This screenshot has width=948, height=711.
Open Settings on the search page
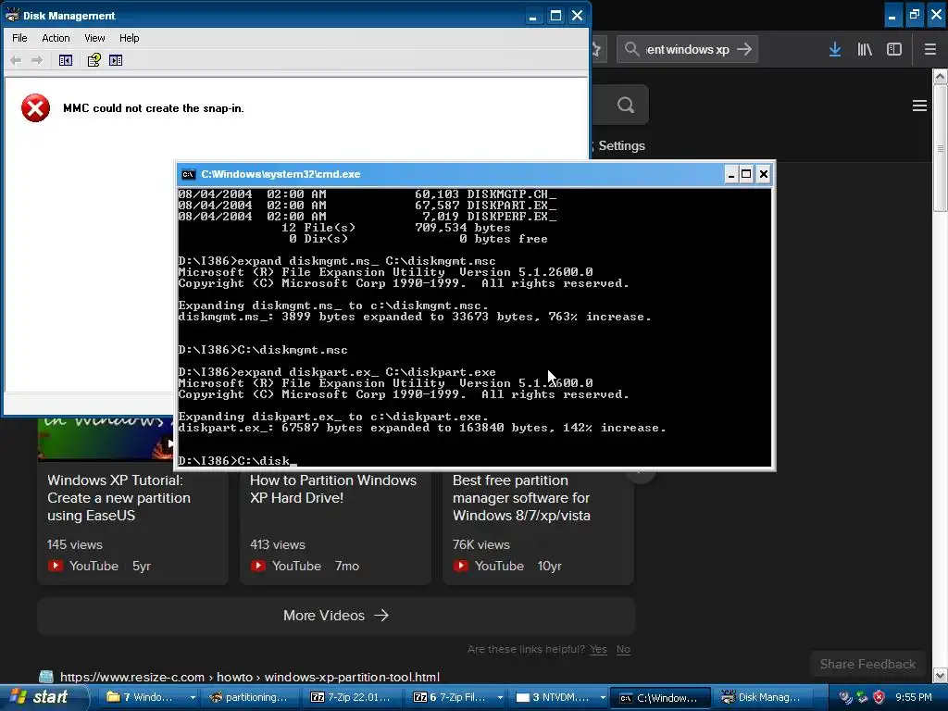tap(621, 145)
